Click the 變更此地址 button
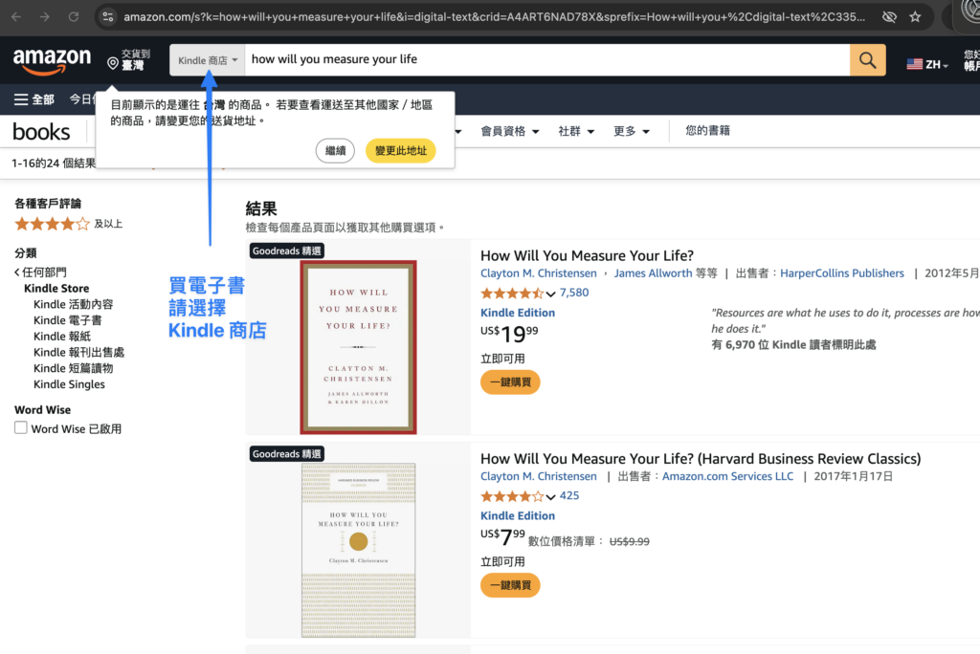Screen dimensions: 980x654 click(400, 150)
